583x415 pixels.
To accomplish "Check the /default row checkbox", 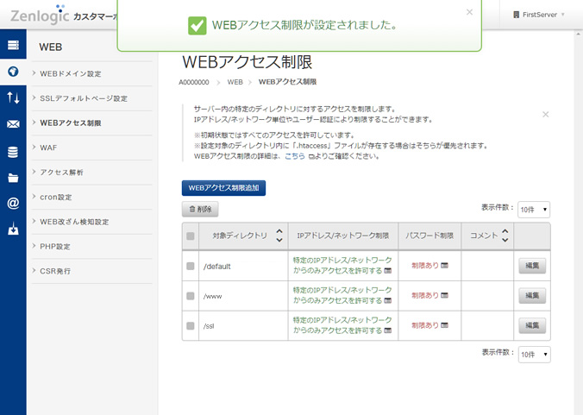I will (x=191, y=266).
